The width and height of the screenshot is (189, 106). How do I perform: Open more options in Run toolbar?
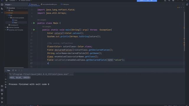click(22, 70)
